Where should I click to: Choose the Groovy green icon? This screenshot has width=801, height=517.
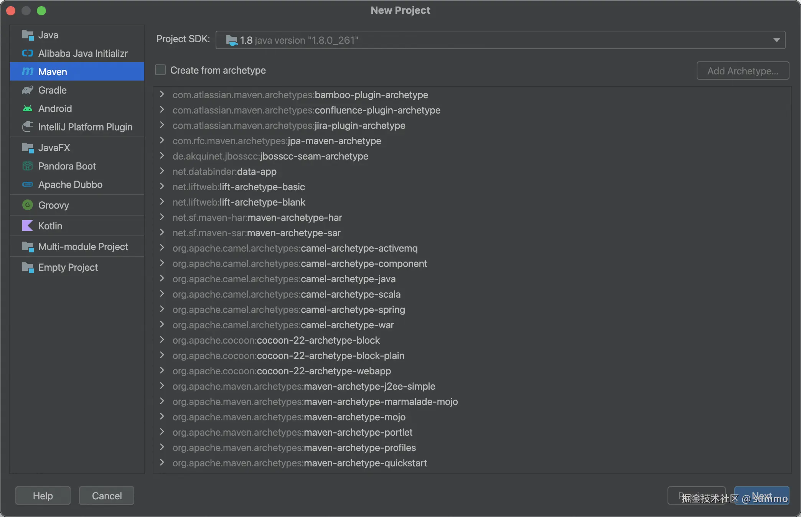[27, 205]
